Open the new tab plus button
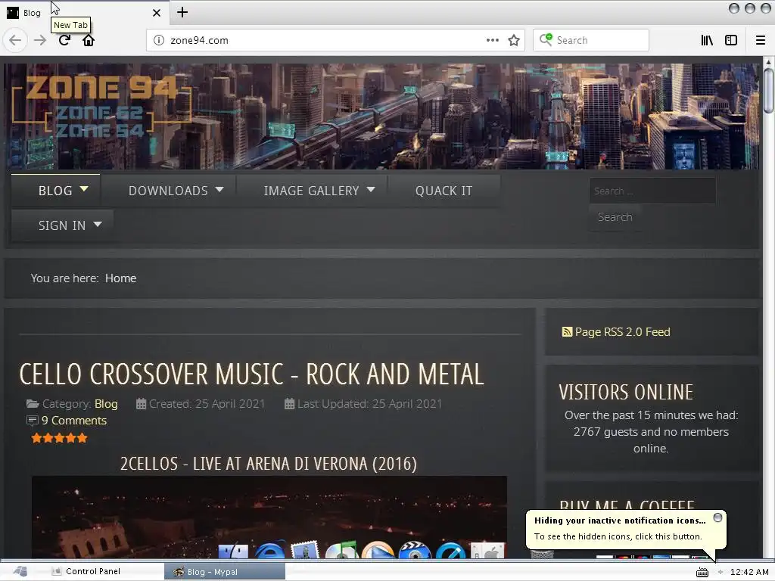 [x=182, y=12]
